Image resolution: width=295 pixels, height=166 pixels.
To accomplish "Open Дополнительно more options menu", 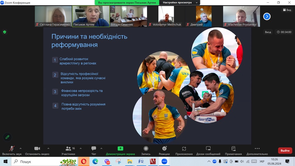I will tap(257, 150).
